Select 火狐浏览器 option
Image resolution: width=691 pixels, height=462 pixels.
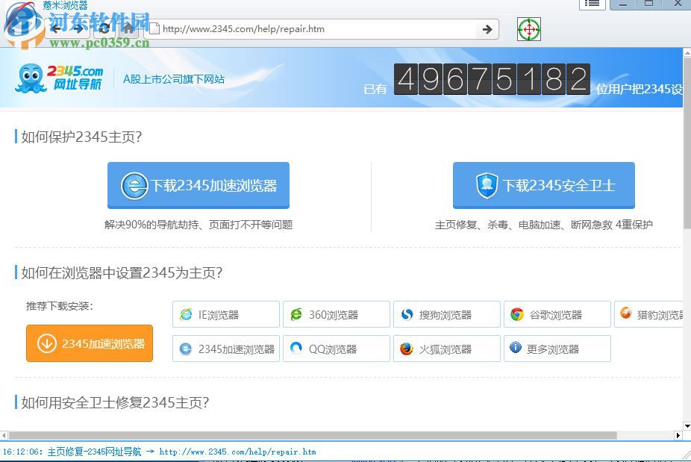(447, 349)
